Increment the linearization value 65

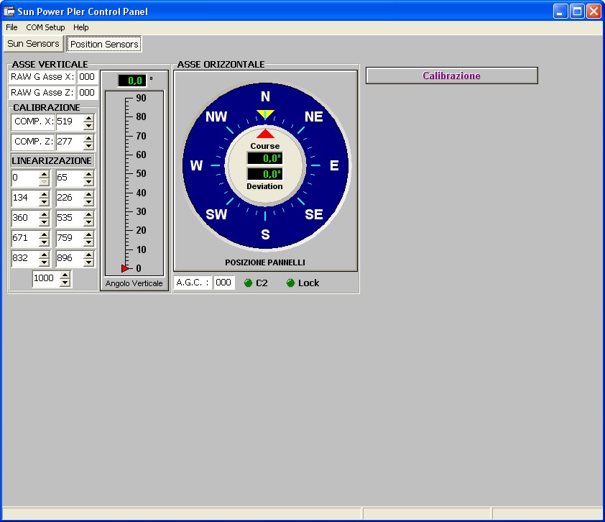pyautogui.click(x=89, y=175)
